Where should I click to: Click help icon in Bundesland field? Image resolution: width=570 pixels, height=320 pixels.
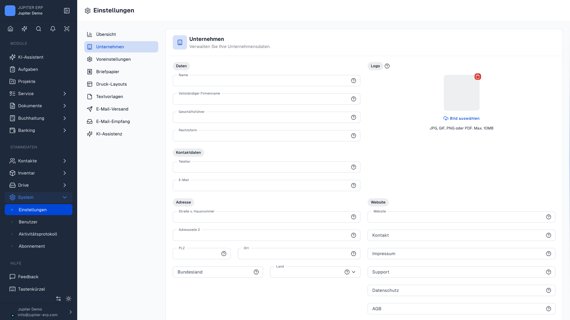tap(256, 272)
